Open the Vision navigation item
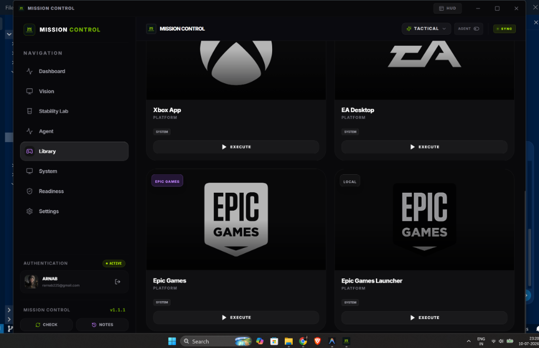This screenshot has height=348, width=539. [74, 91]
